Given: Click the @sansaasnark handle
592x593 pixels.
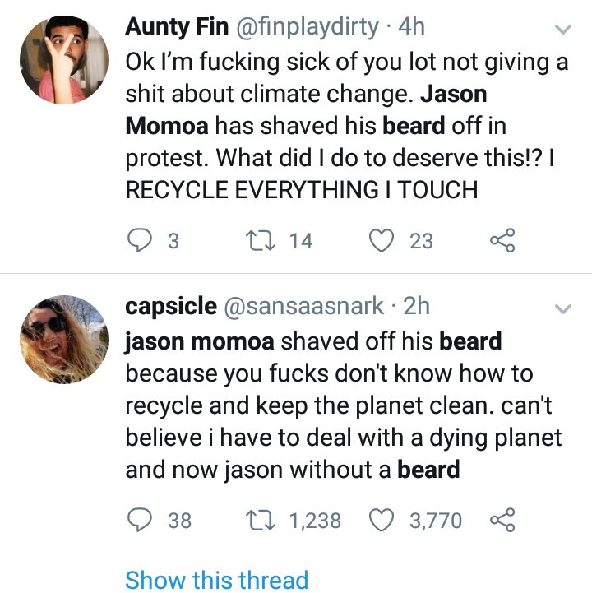Looking at the screenshot, I should pyautogui.click(x=304, y=307).
